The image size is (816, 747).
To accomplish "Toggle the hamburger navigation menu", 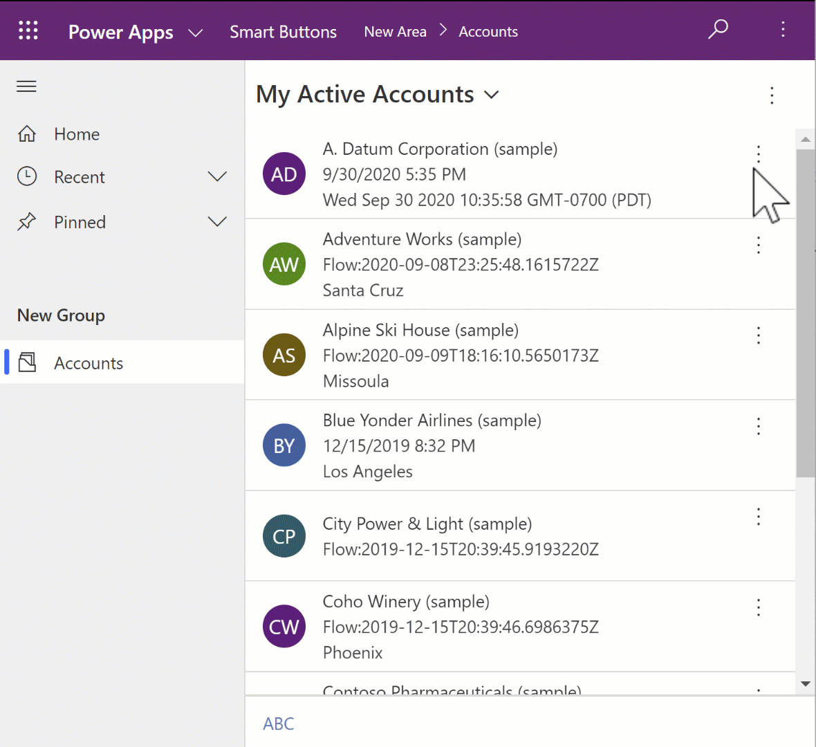I will [26, 86].
